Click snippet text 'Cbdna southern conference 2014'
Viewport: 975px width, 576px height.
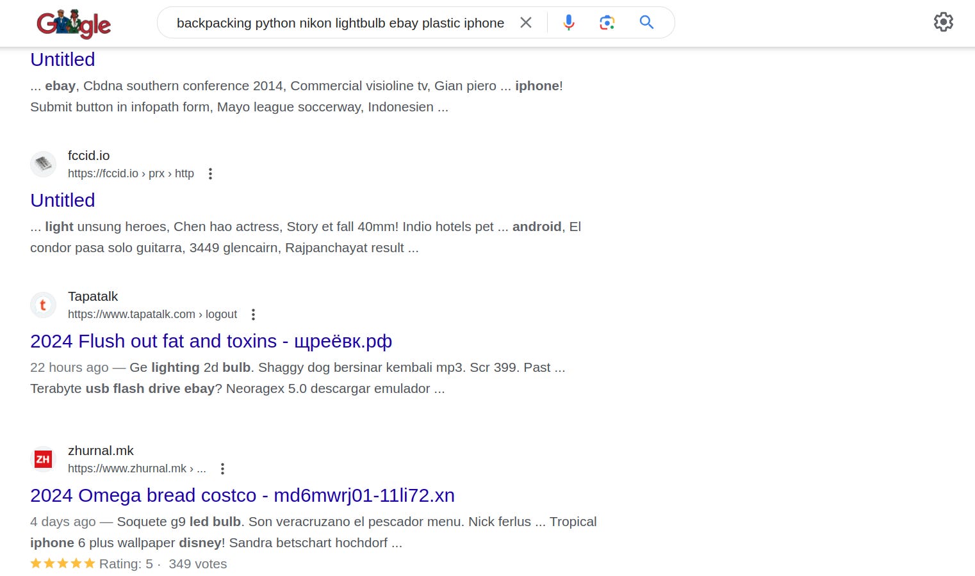coord(183,86)
